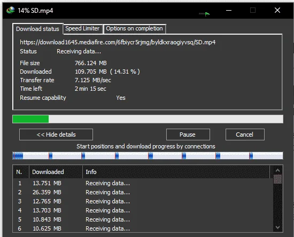The image size is (294, 237).
Task: Click the N. column header
Action: tap(21, 172)
